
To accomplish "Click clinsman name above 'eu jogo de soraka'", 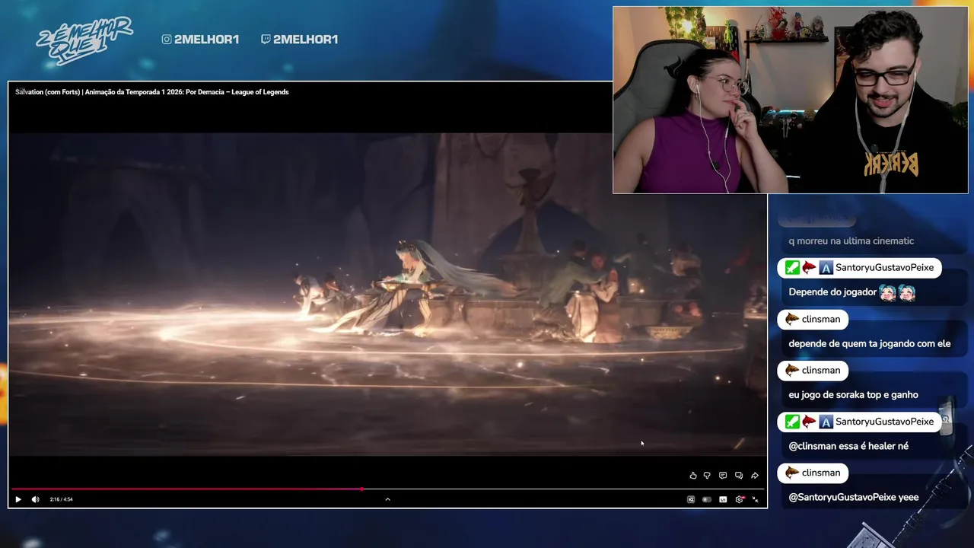I will pyautogui.click(x=821, y=370).
